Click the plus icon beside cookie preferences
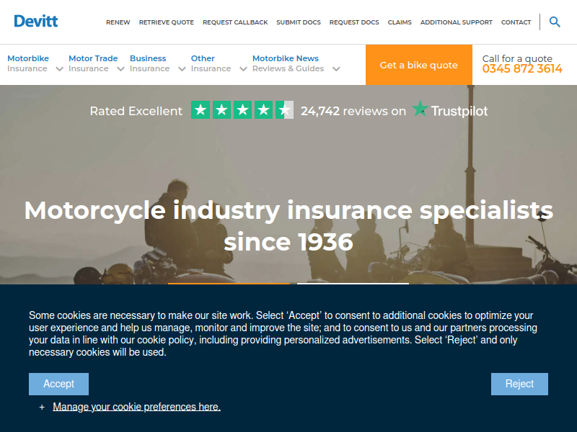The height and width of the screenshot is (432, 577). (x=42, y=407)
